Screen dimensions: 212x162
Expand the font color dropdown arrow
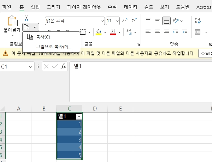click(119, 32)
